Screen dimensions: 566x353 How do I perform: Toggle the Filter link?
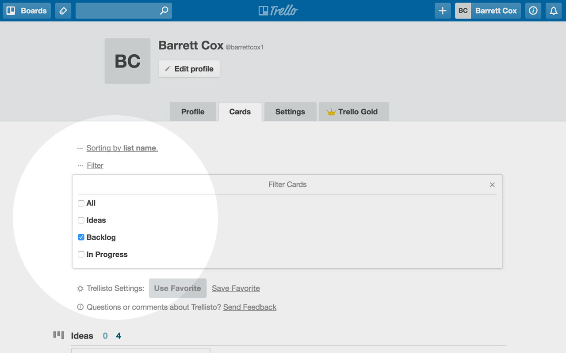(x=95, y=165)
